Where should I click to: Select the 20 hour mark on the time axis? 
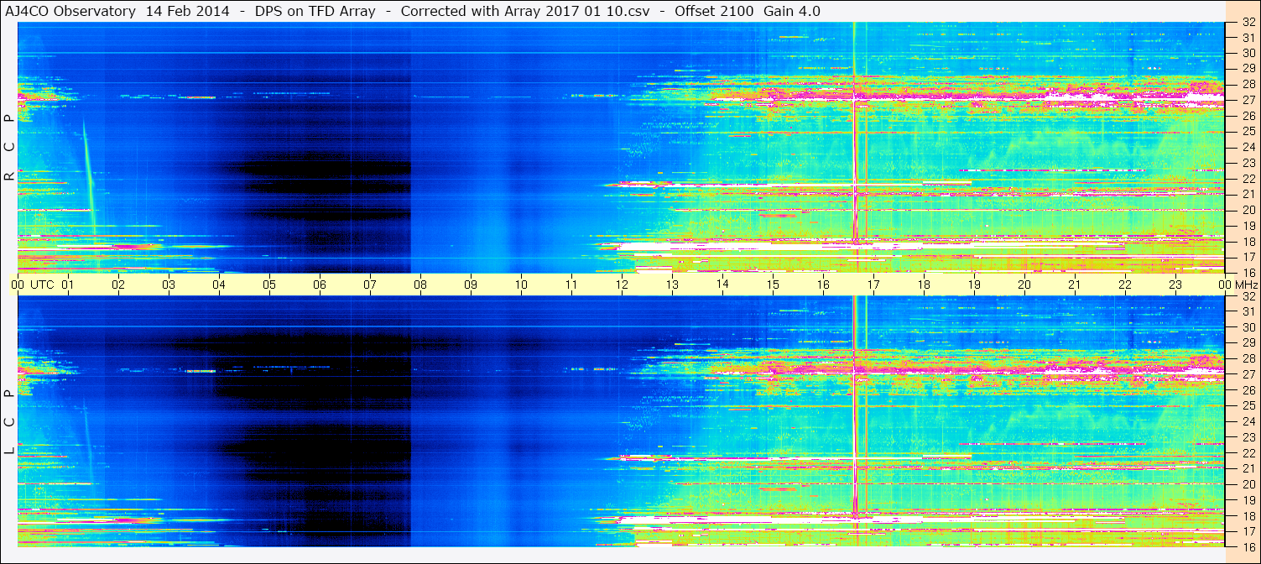[1024, 285]
